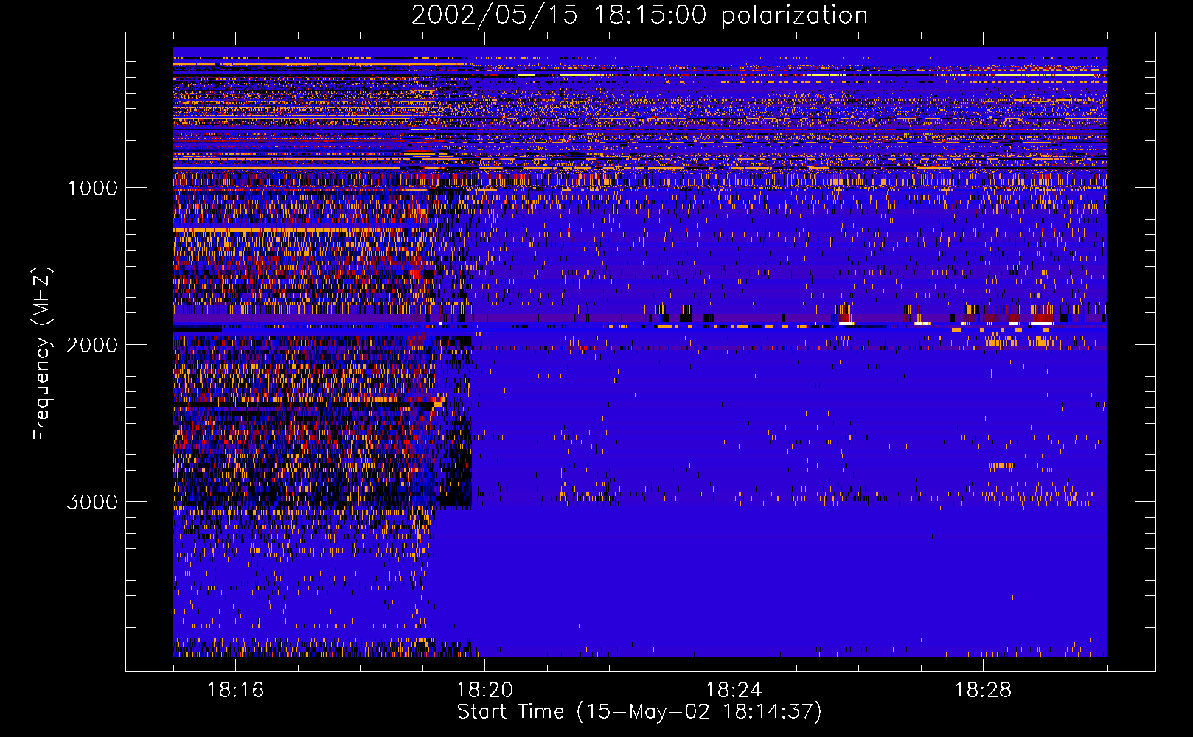Click the 2000 frequency tick label

click(92, 345)
